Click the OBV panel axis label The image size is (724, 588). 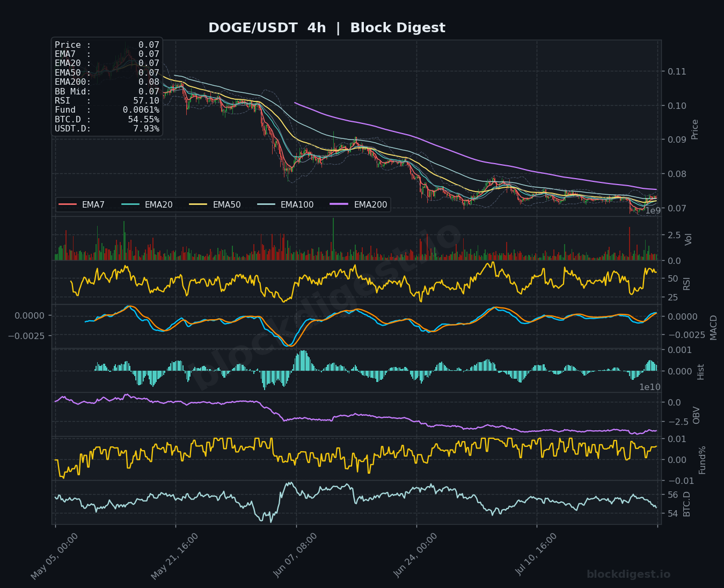click(x=696, y=415)
